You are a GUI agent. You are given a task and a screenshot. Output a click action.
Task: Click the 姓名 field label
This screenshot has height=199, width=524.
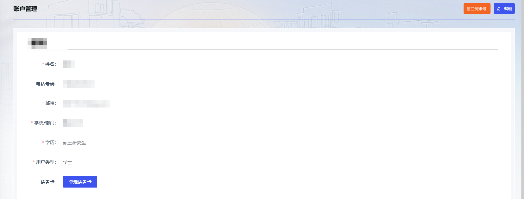point(51,64)
